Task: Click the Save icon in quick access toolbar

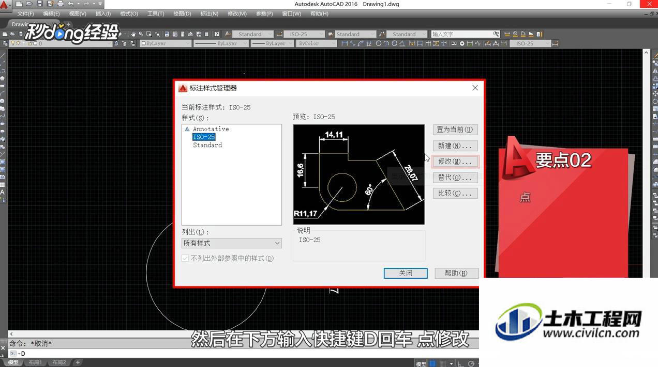Action: pyautogui.click(x=39, y=4)
